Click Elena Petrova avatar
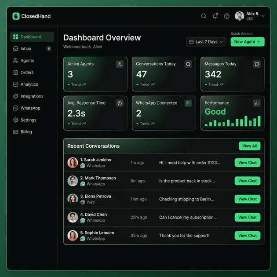The width and height of the screenshot is (277, 277). coord(73,199)
